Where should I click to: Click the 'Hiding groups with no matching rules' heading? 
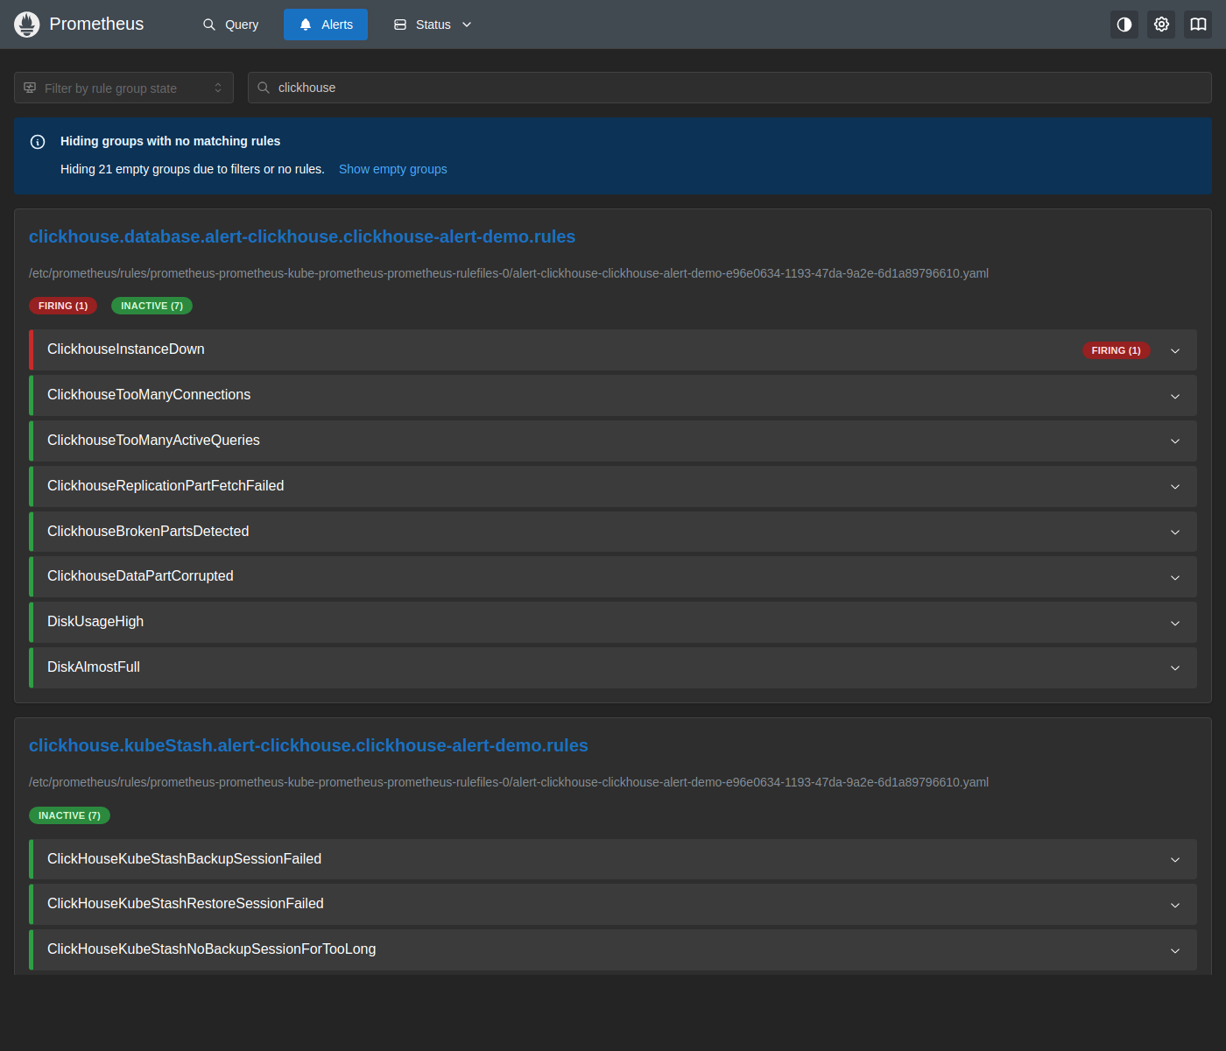(170, 141)
